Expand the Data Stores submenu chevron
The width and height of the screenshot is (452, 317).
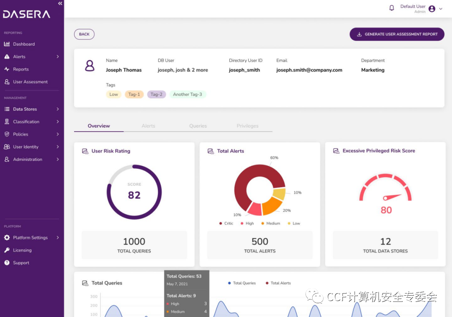point(58,109)
